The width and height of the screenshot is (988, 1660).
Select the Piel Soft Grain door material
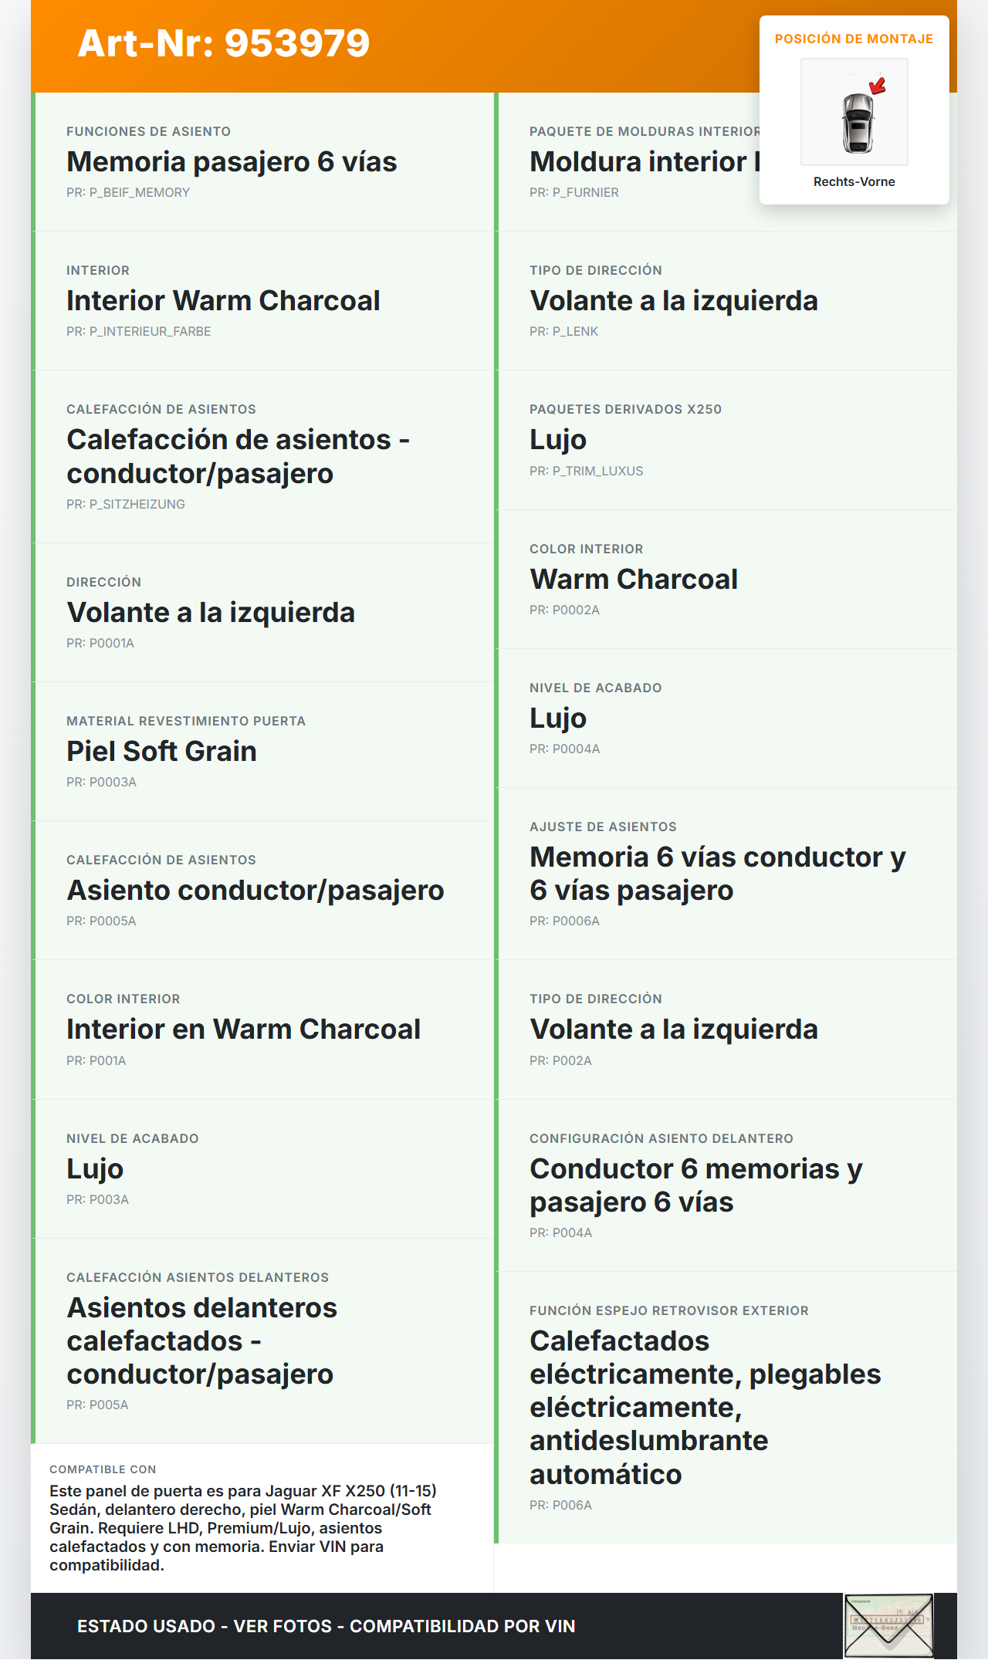[161, 752]
